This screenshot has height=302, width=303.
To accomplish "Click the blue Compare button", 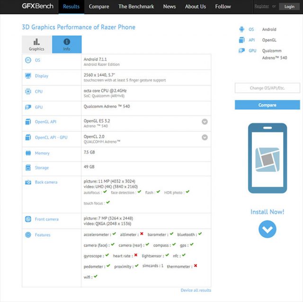I will pyautogui.click(x=267, y=105).
